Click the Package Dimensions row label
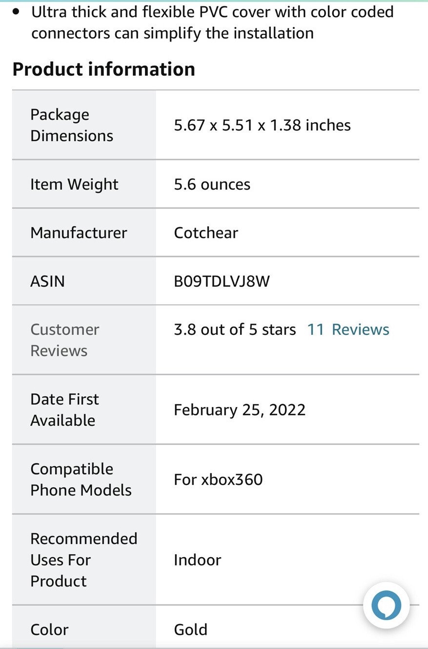The image size is (428, 649). pyautogui.click(x=72, y=125)
